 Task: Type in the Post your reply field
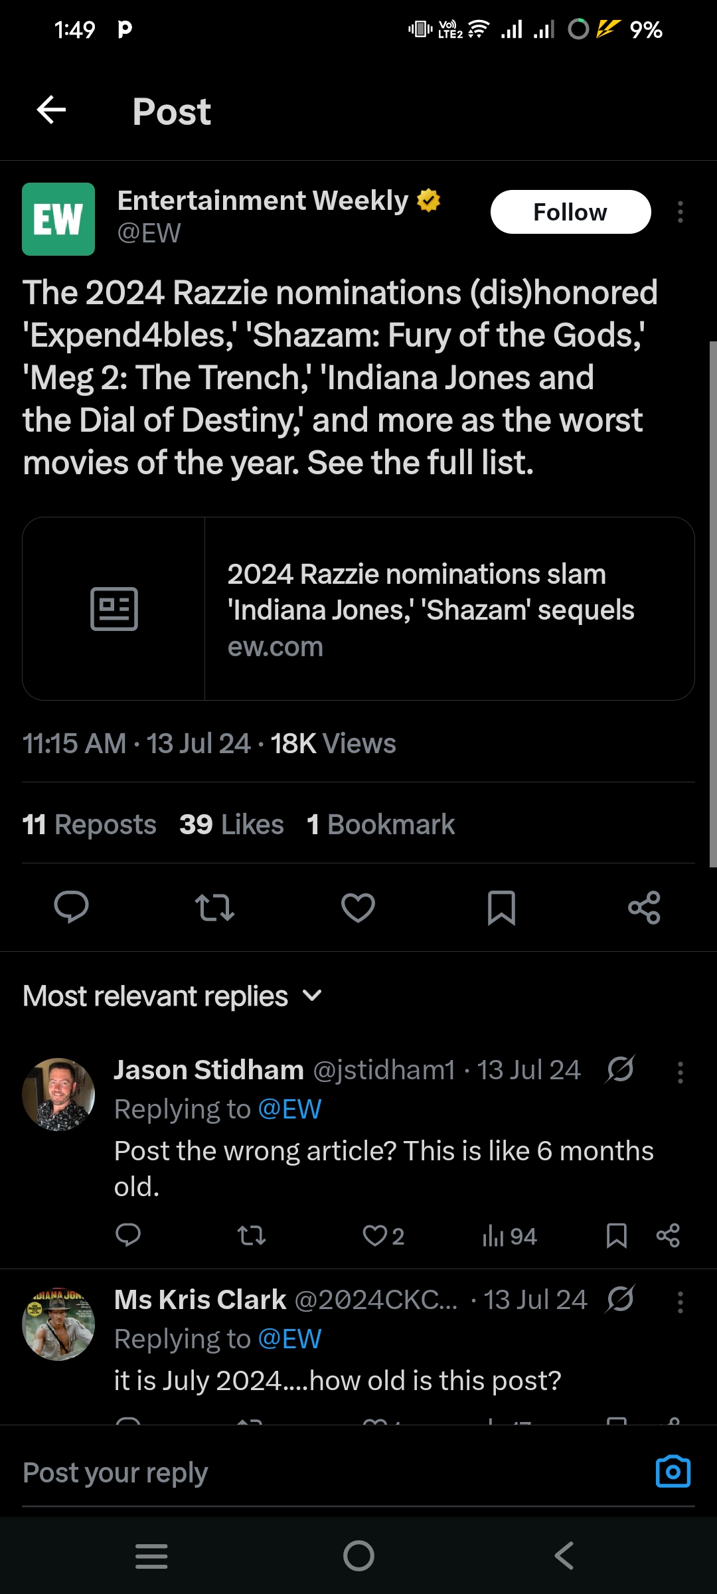coord(319,1472)
